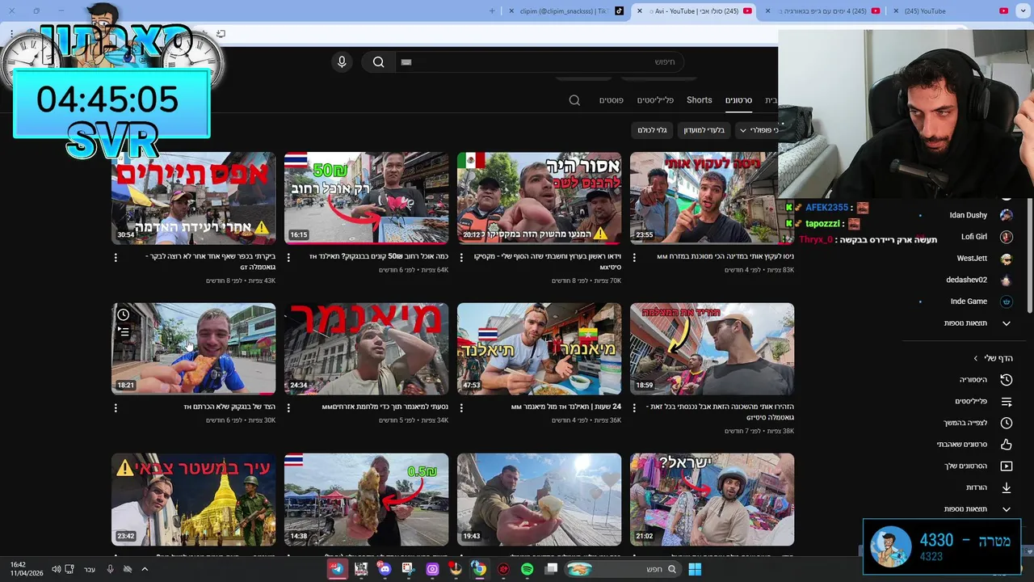The width and height of the screenshot is (1034, 582).
Task: Open Spotify from the taskbar
Action: click(527, 569)
